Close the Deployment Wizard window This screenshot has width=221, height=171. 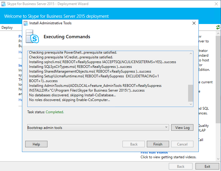pos(216,4)
